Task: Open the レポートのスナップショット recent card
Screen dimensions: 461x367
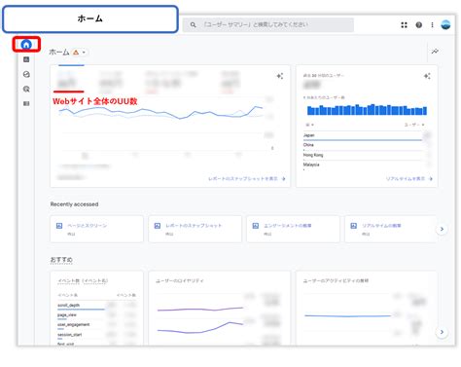Action: (195, 229)
